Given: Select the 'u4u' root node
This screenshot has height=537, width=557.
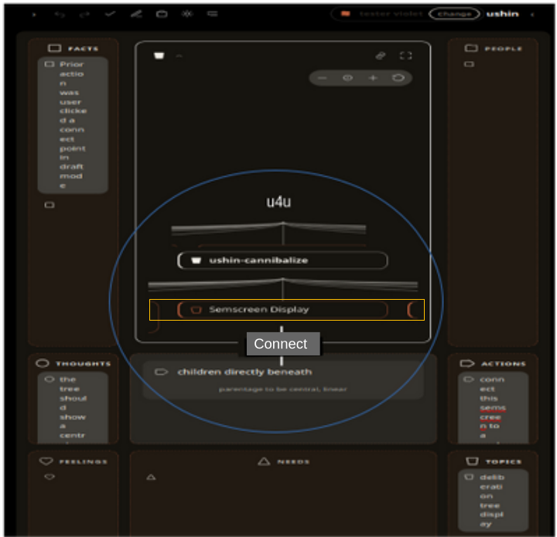Looking at the screenshot, I should click(278, 202).
